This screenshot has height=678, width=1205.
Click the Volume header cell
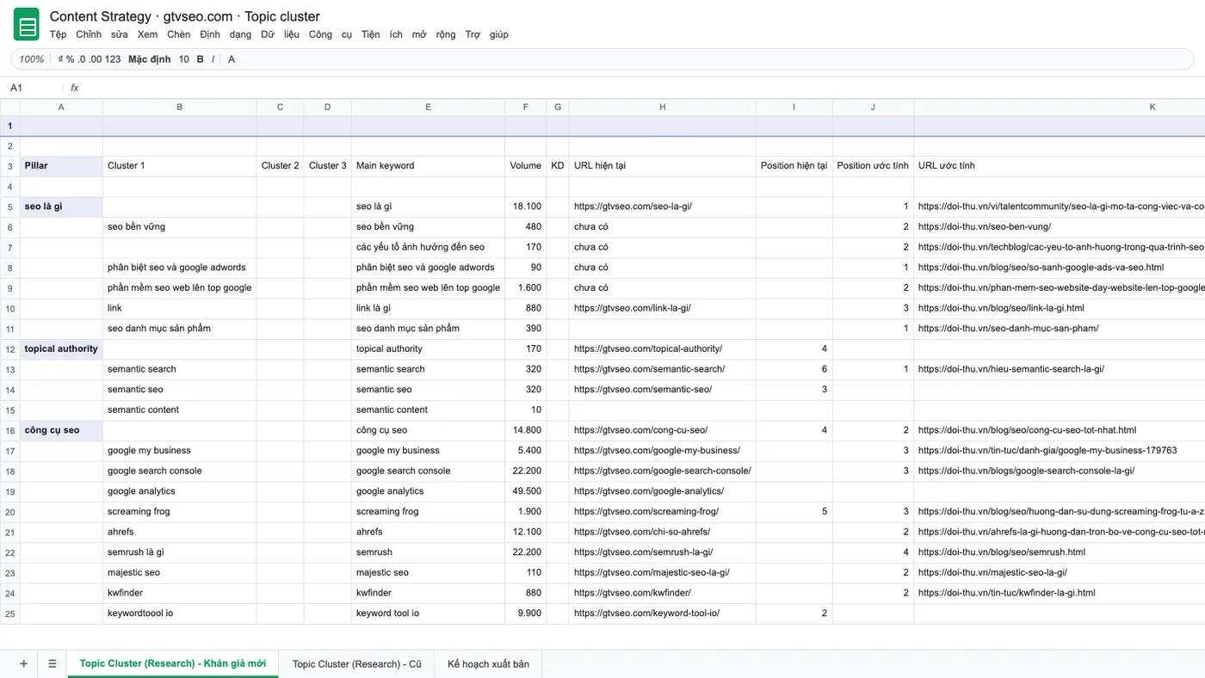pos(525,166)
